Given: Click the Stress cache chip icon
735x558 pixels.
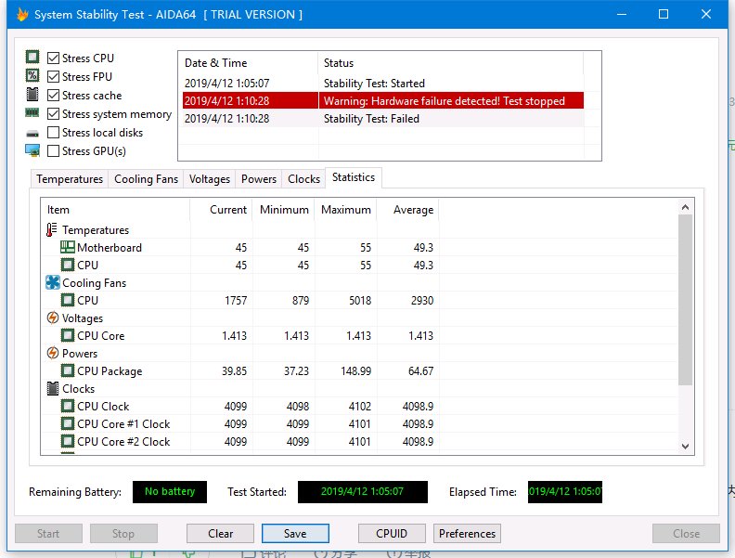Looking at the screenshot, I should click(32, 95).
